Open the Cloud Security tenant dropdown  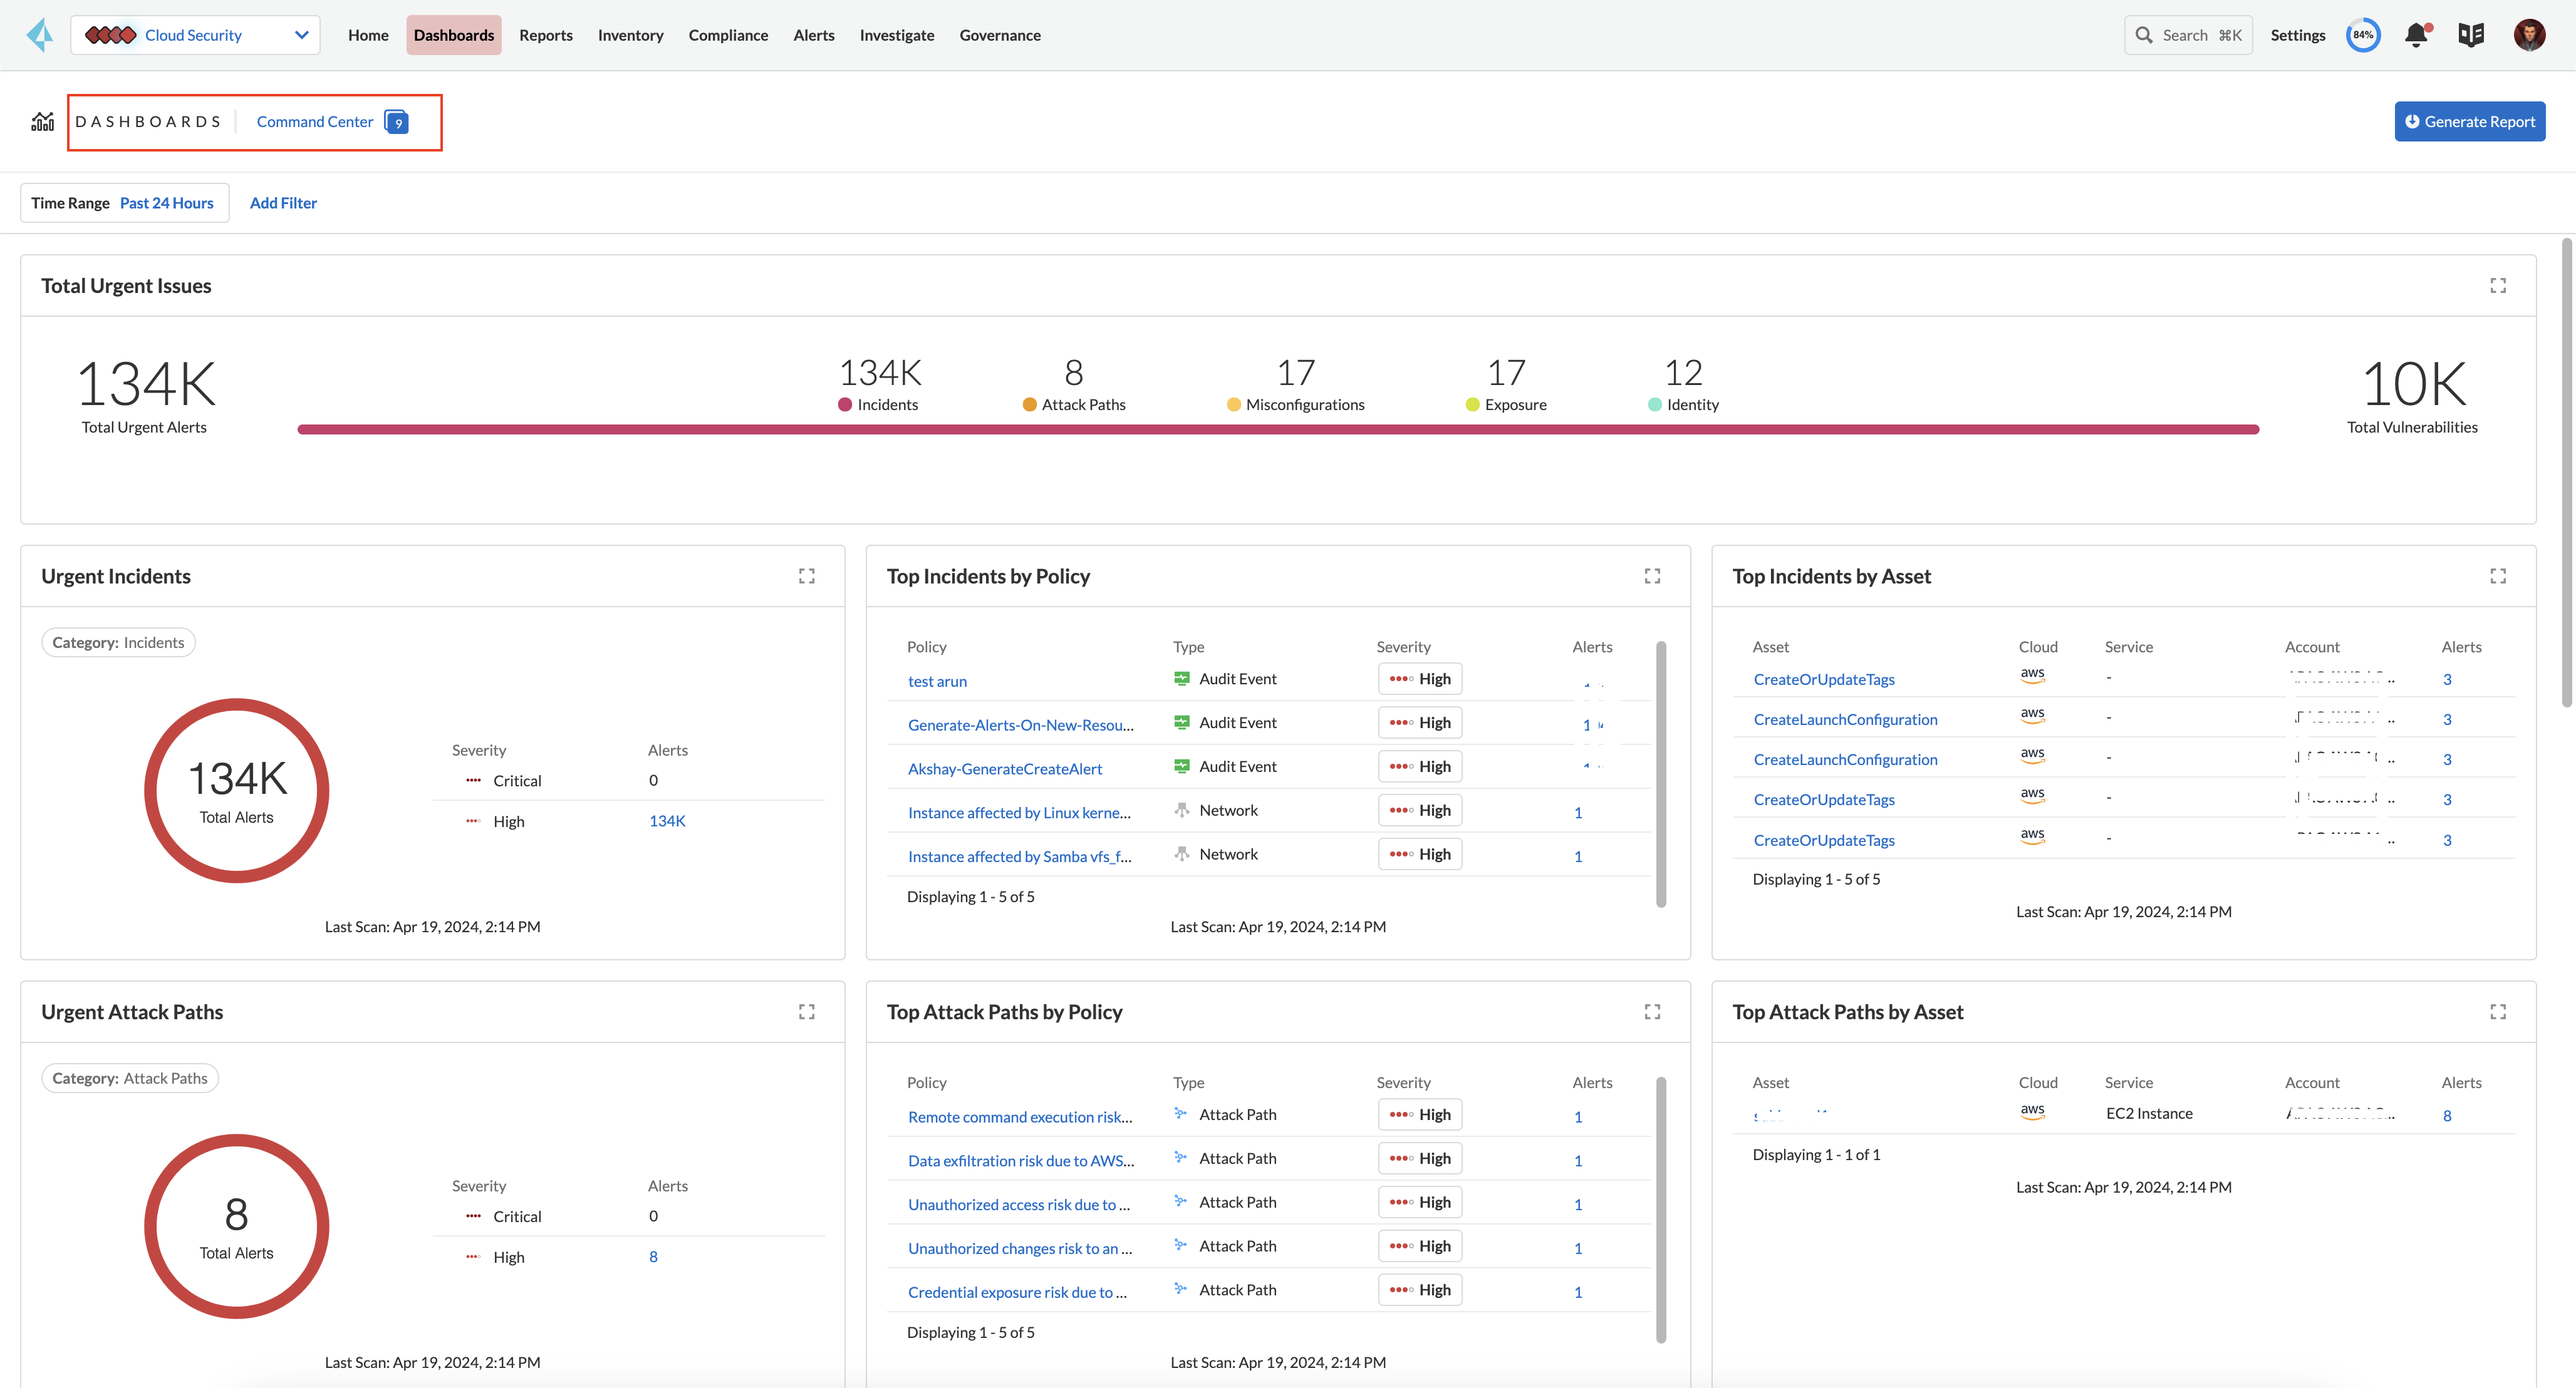click(x=196, y=35)
